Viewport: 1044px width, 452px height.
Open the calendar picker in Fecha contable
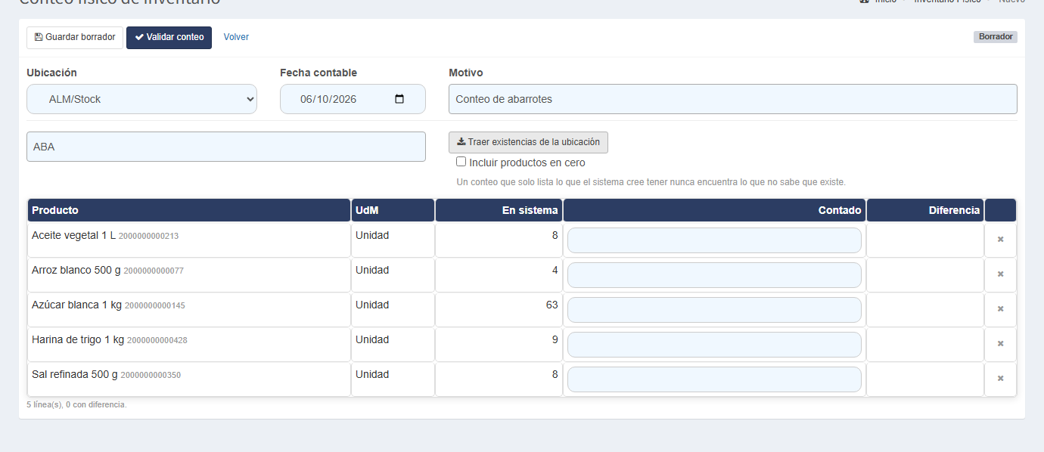399,99
